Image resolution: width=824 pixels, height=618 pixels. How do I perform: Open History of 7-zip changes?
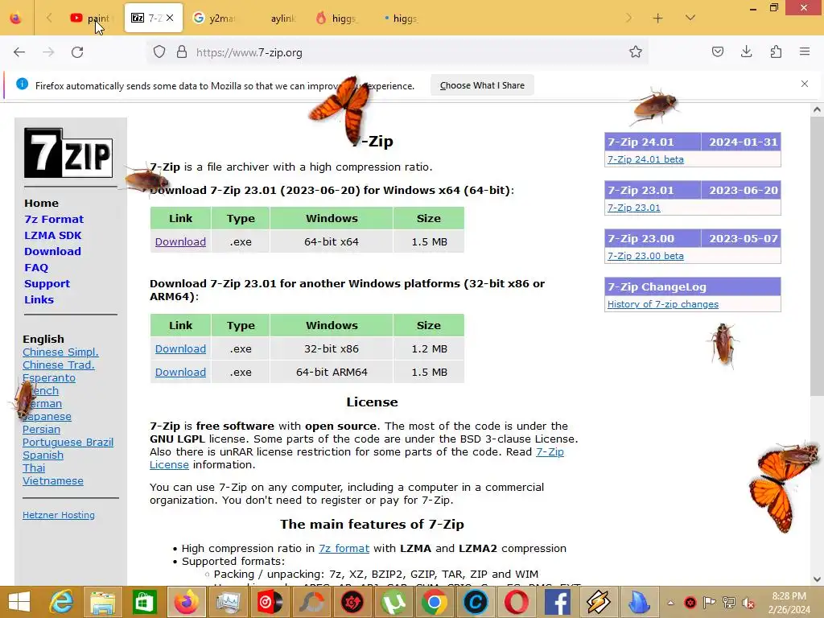pos(663,304)
